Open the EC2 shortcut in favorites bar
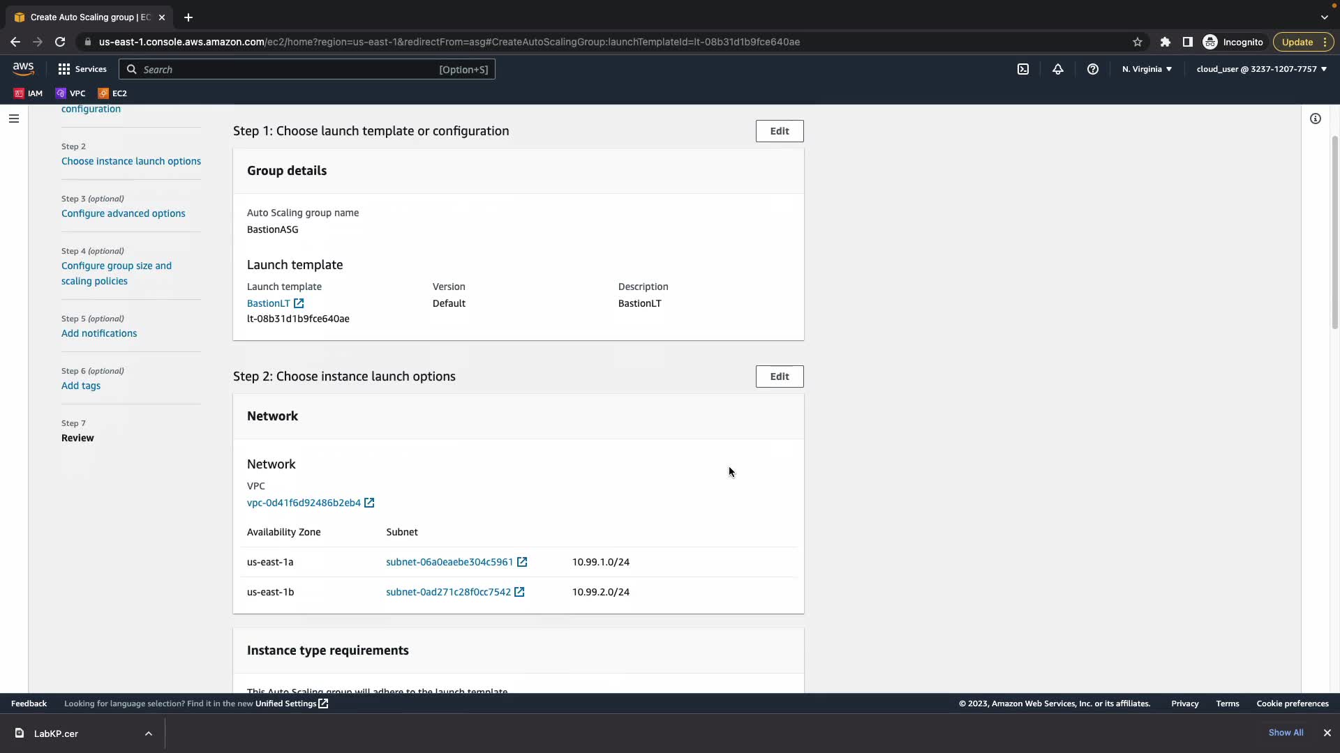 click(x=112, y=93)
